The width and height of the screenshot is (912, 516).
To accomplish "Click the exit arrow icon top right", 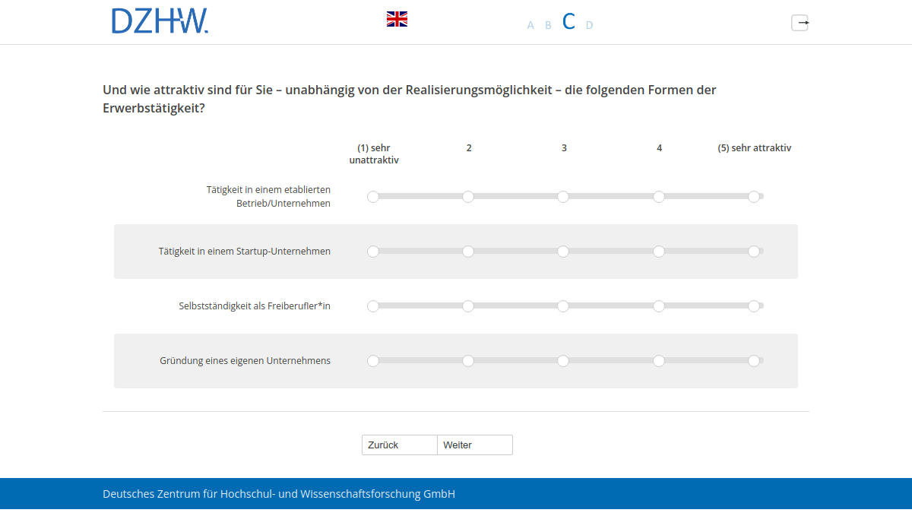I will [x=800, y=23].
